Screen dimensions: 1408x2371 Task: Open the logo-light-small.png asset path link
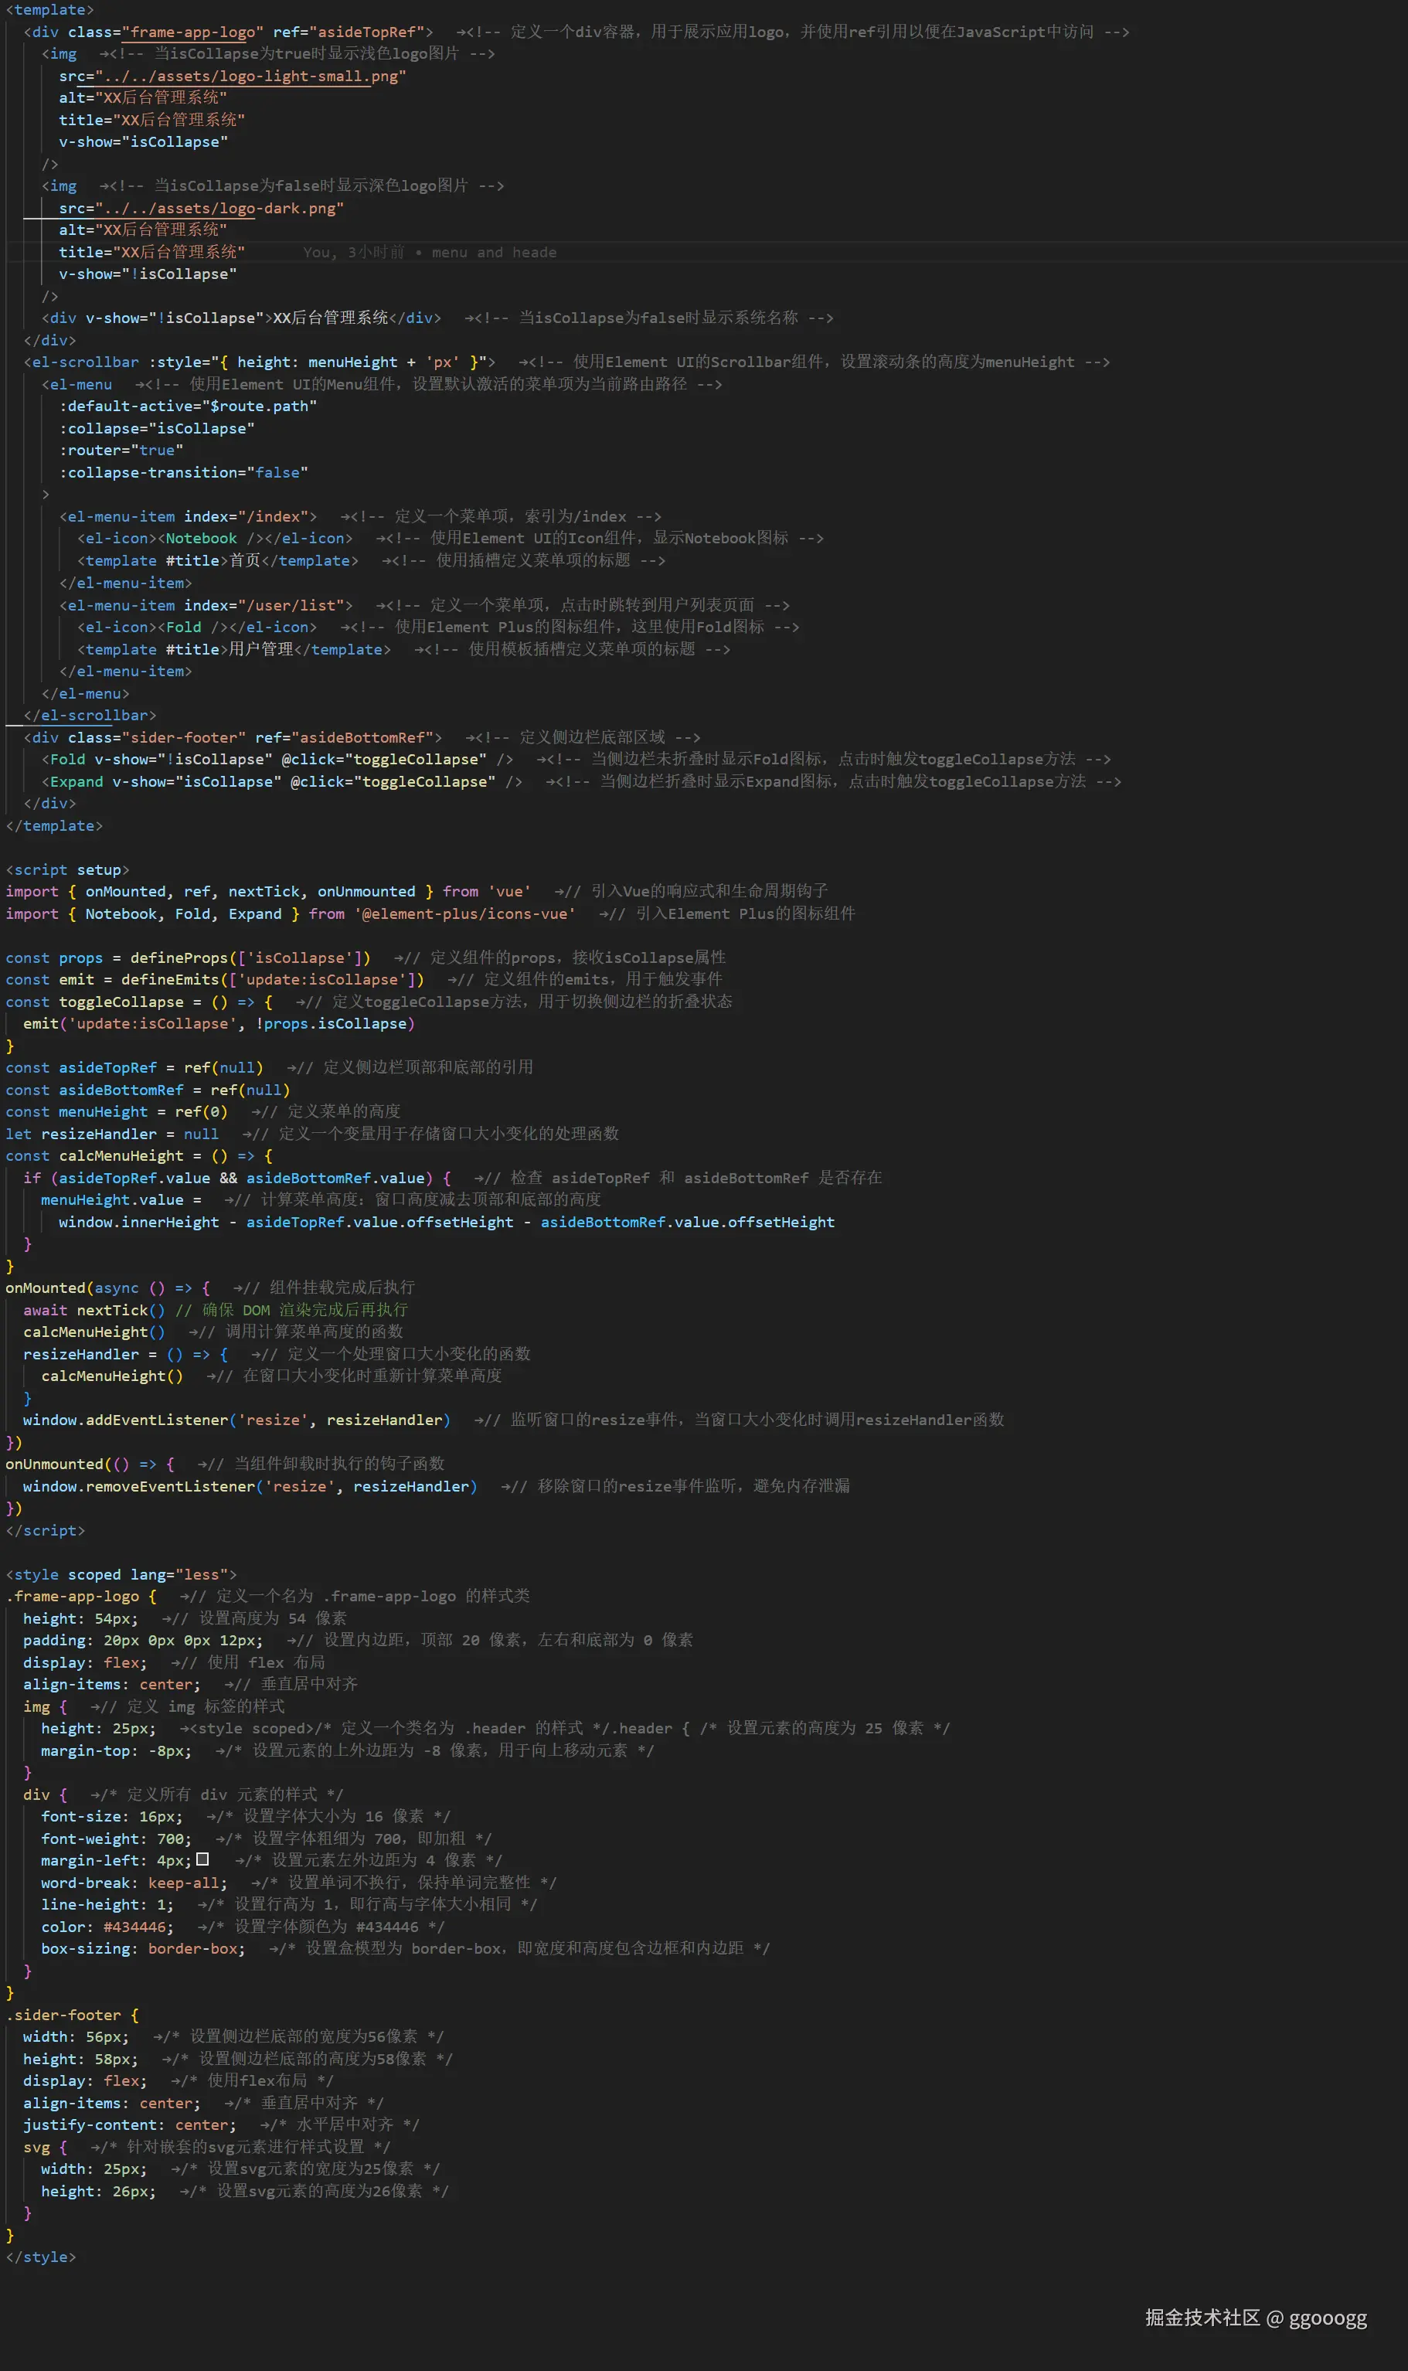pos(250,76)
